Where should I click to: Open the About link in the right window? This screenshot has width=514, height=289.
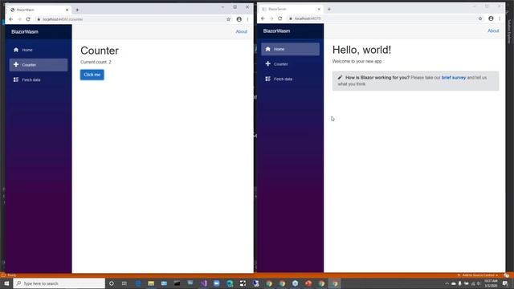tap(493, 31)
